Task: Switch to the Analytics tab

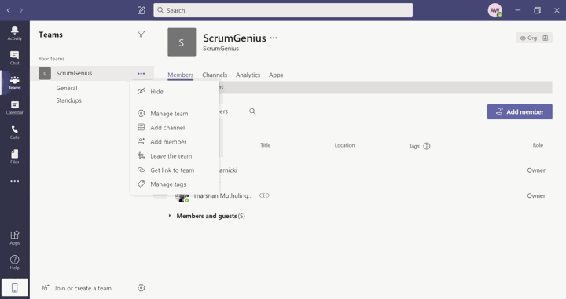Action: [x=248, y=75]
